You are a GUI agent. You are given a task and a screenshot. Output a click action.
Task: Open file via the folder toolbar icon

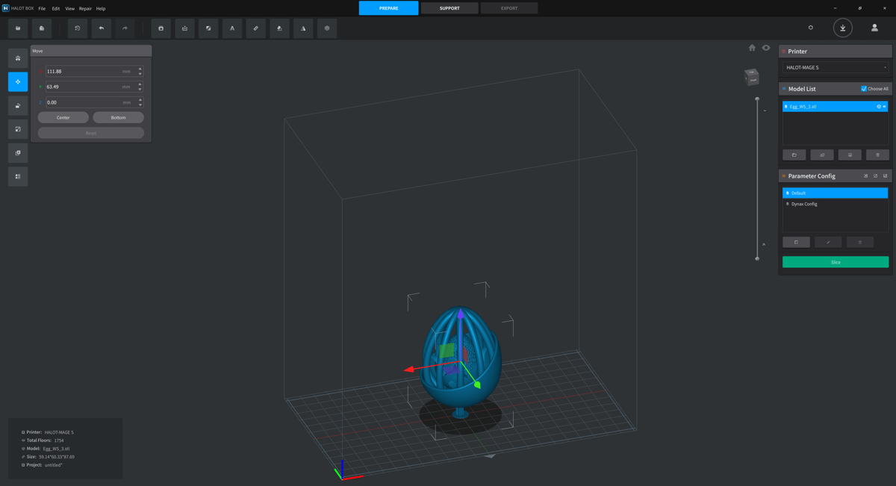pyautogui.click(x=18, y=28)
